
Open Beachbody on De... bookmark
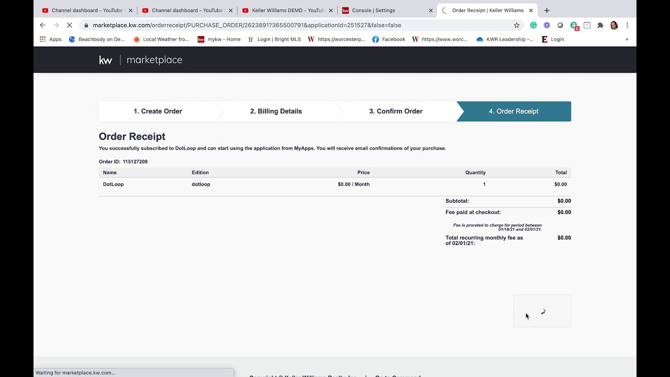[97, 39]
